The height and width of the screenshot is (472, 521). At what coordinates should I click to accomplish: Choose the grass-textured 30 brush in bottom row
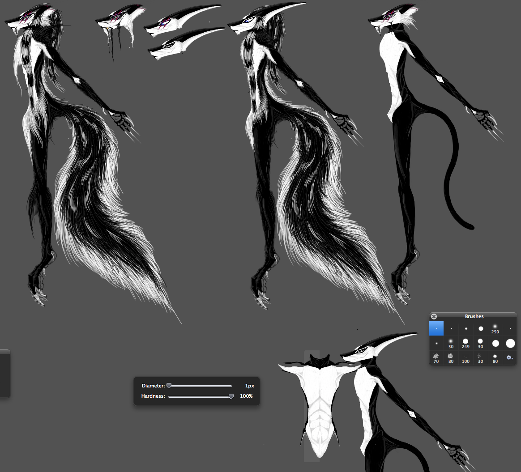click(x=480, y=357)
